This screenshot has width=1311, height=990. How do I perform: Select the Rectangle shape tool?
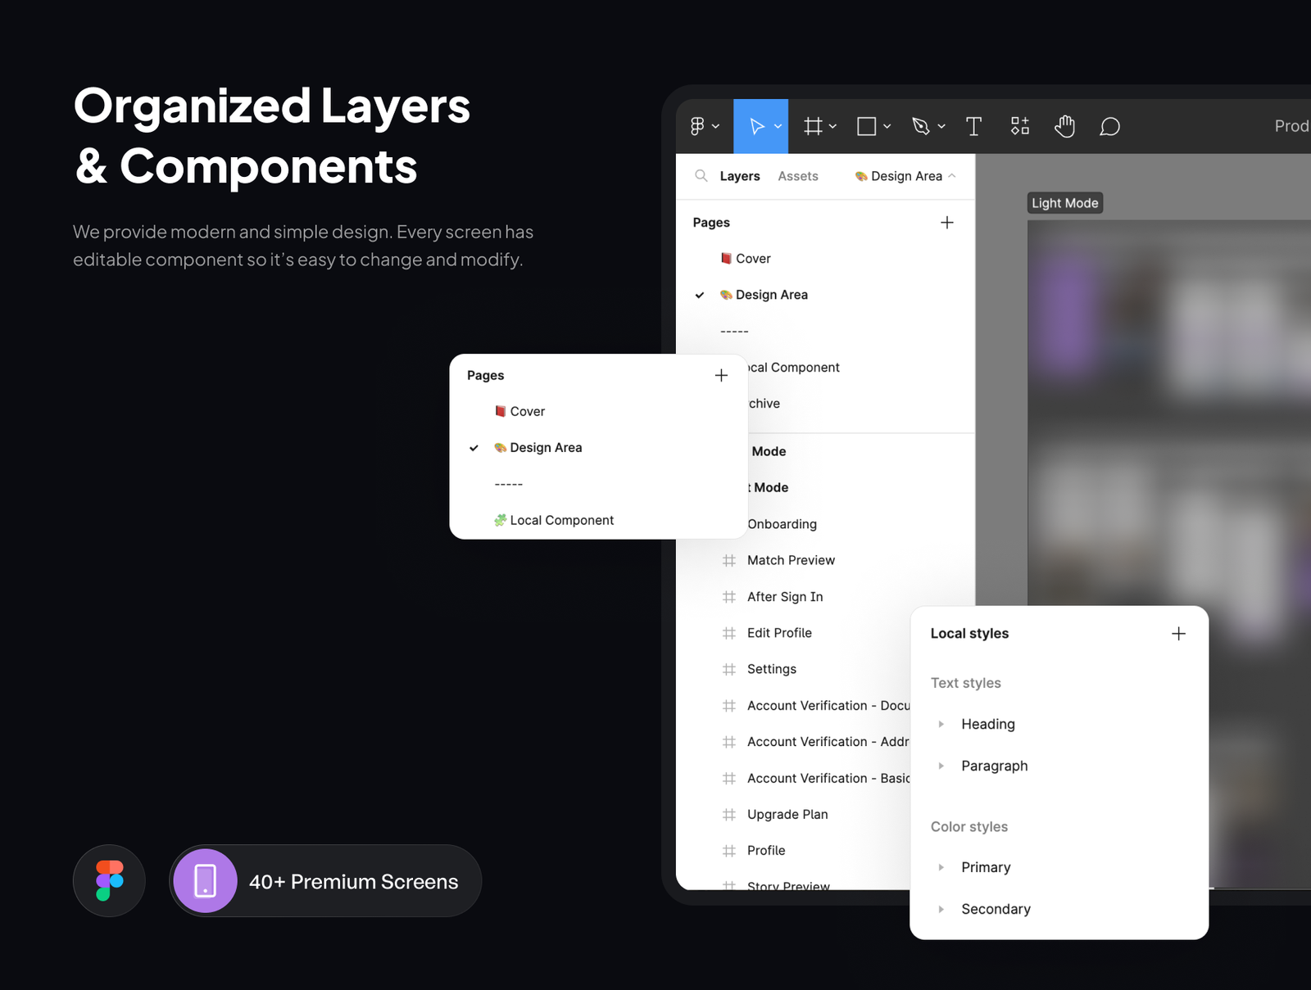pyautogui.click(x=866, y=126)
